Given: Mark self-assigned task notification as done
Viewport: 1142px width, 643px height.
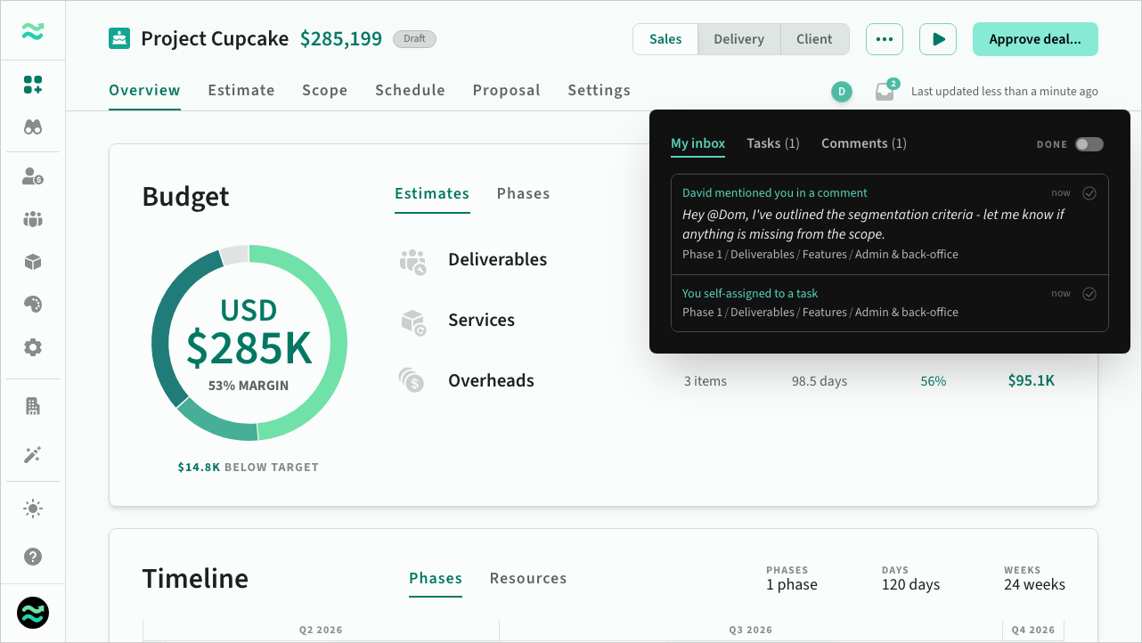Looking at the screenshot, I should coord(1089,294).
